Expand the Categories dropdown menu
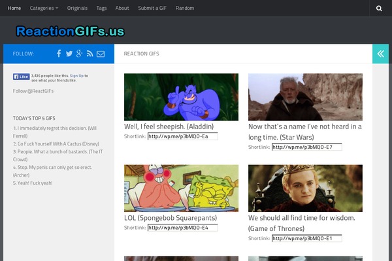This screenshot has width=392, height=261. click(44, 8)
